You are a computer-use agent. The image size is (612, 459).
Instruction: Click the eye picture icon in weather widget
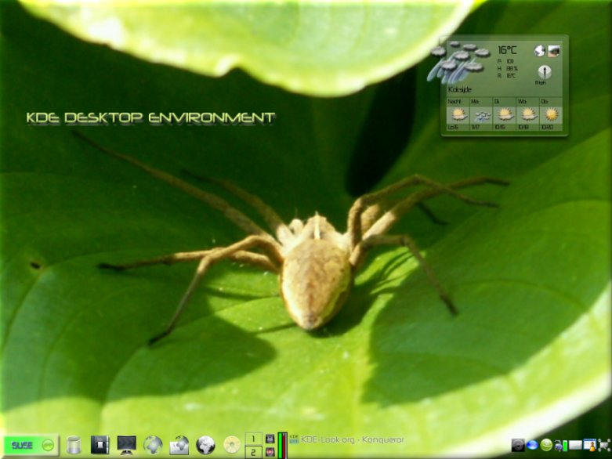[x=554, y=51]
